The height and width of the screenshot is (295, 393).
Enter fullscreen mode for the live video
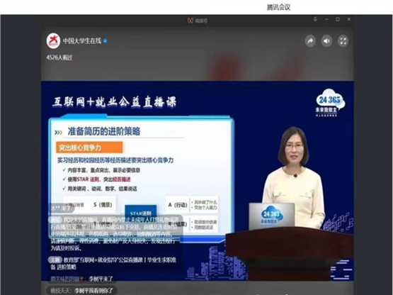click(343, 41)
